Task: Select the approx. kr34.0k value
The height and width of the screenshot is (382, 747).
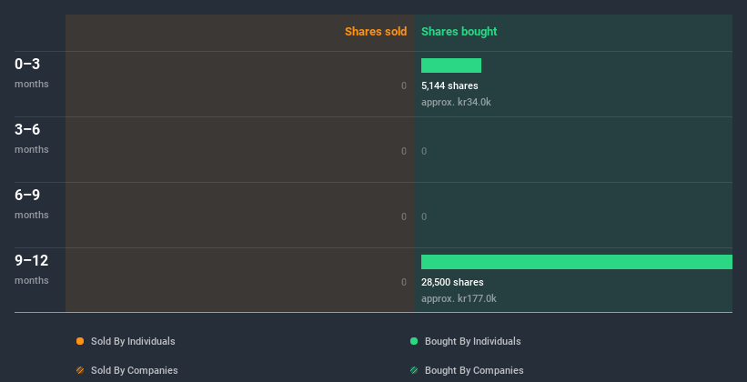Action: pos(456,102)
